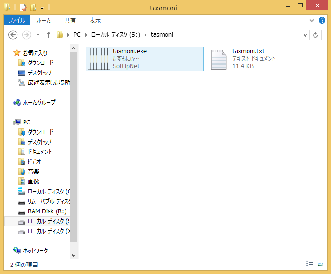
Task: Open ネットワーク in navigation pane
Action: pos(35,251)
